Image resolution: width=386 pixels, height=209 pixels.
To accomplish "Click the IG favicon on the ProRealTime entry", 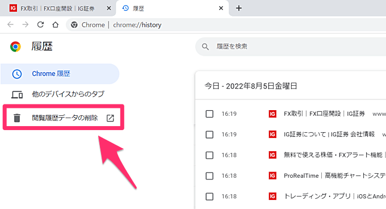I will [x=272, y=175].
